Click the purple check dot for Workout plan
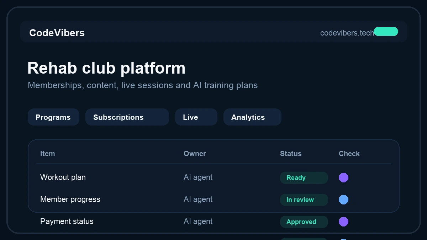Screen dimensions: 427x240 pos(343,177)
